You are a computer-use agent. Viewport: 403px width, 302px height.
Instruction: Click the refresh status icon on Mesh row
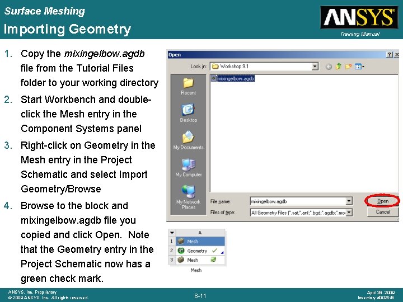tap(213, 259)
